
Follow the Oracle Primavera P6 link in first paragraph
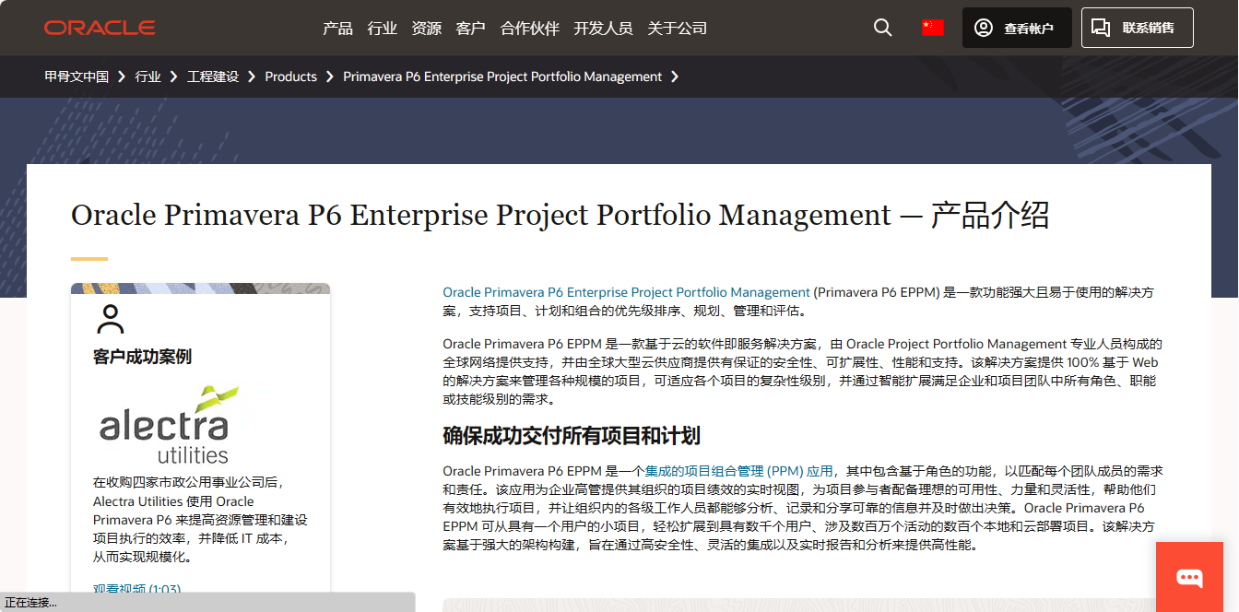(x=627, y=292)
